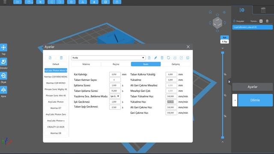Click the layer slider up arrow
This screenshot has width=274, height=154.
click(x=223, y=48)
